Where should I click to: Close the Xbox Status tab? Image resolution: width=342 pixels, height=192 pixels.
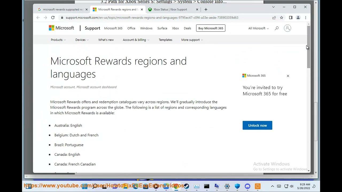197,9
